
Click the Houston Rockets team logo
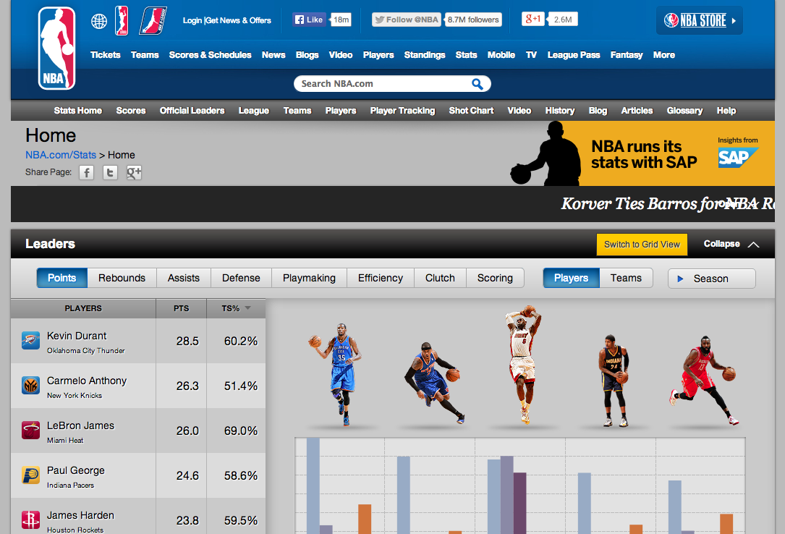tap(30, 520)
